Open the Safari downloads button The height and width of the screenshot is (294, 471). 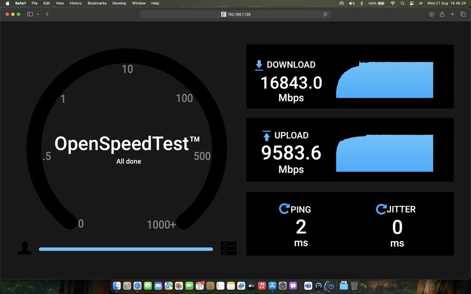click(431, 14)
